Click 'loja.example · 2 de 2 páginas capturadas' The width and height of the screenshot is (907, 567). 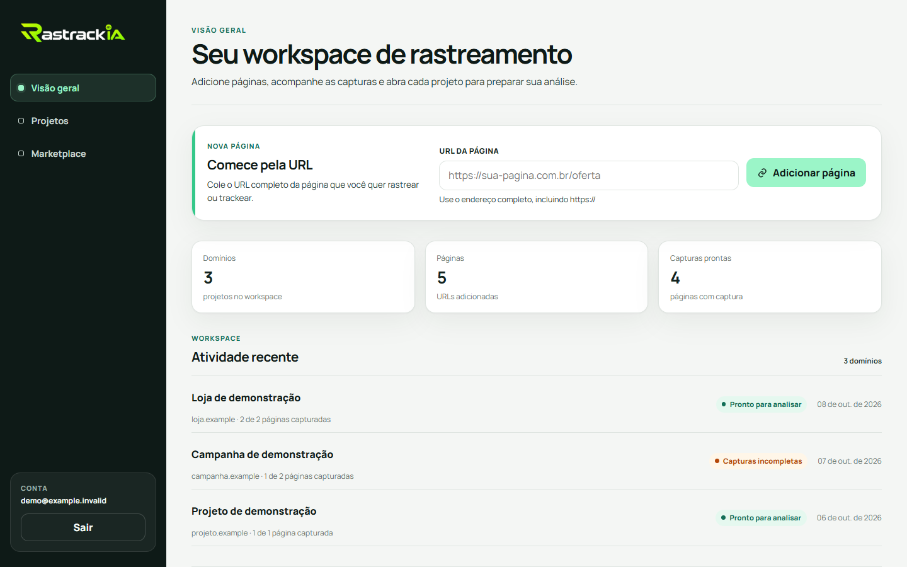coord(261,420)
